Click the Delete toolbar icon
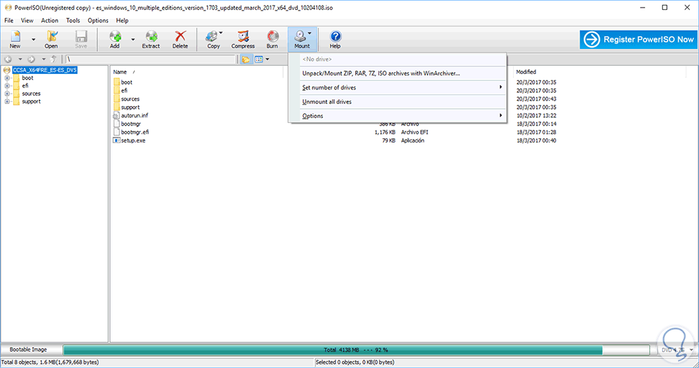The image size is (699, 368). pyautogui.click(x=180, y=39)
